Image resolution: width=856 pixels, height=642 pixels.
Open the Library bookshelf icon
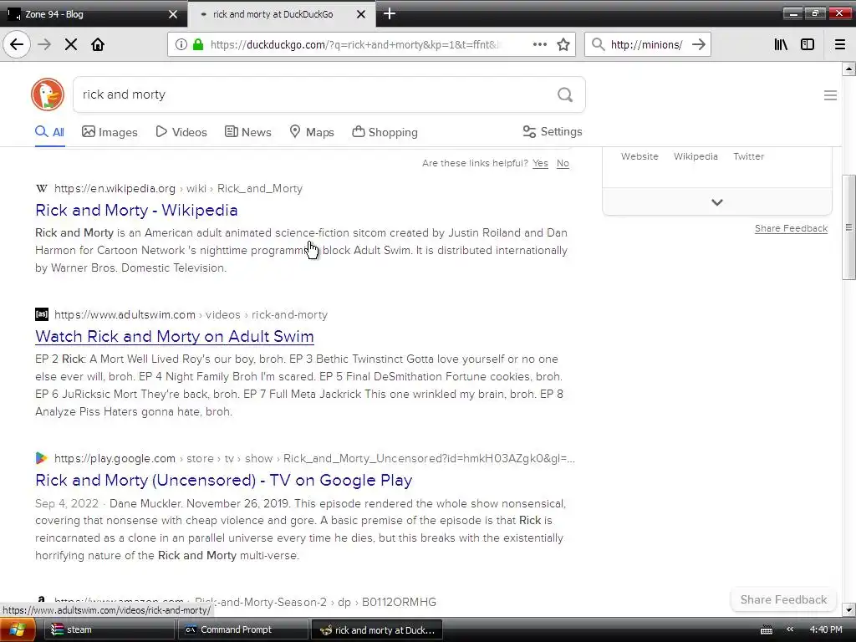pos(781,44)
